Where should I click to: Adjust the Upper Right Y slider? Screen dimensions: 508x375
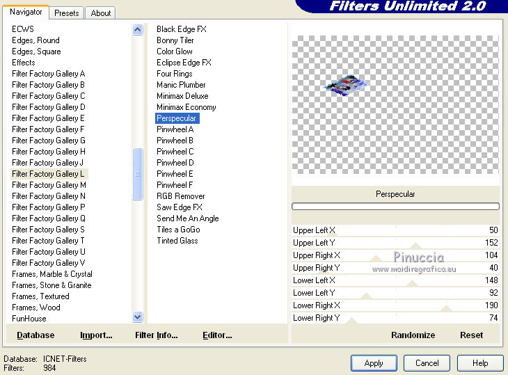[x=395, y=268]
